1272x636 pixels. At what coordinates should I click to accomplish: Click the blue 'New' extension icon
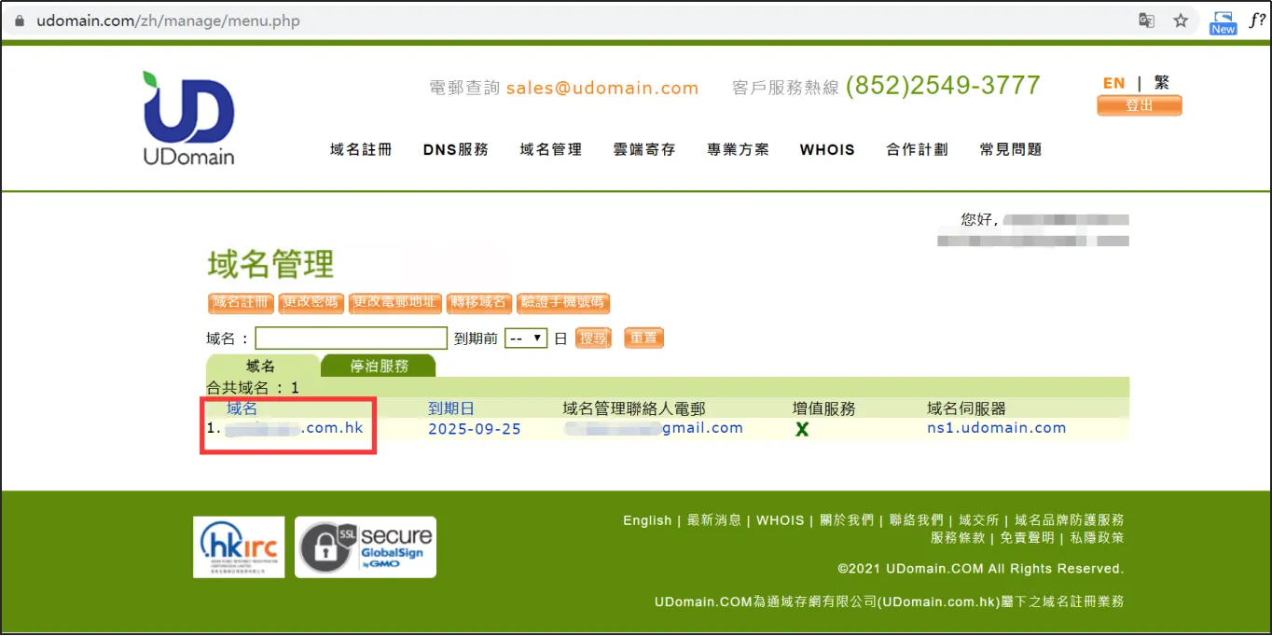pyautogui.click(x=1223, y=22)
